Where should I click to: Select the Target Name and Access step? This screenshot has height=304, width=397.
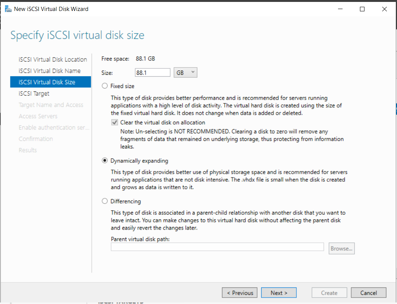coord(51,105)
